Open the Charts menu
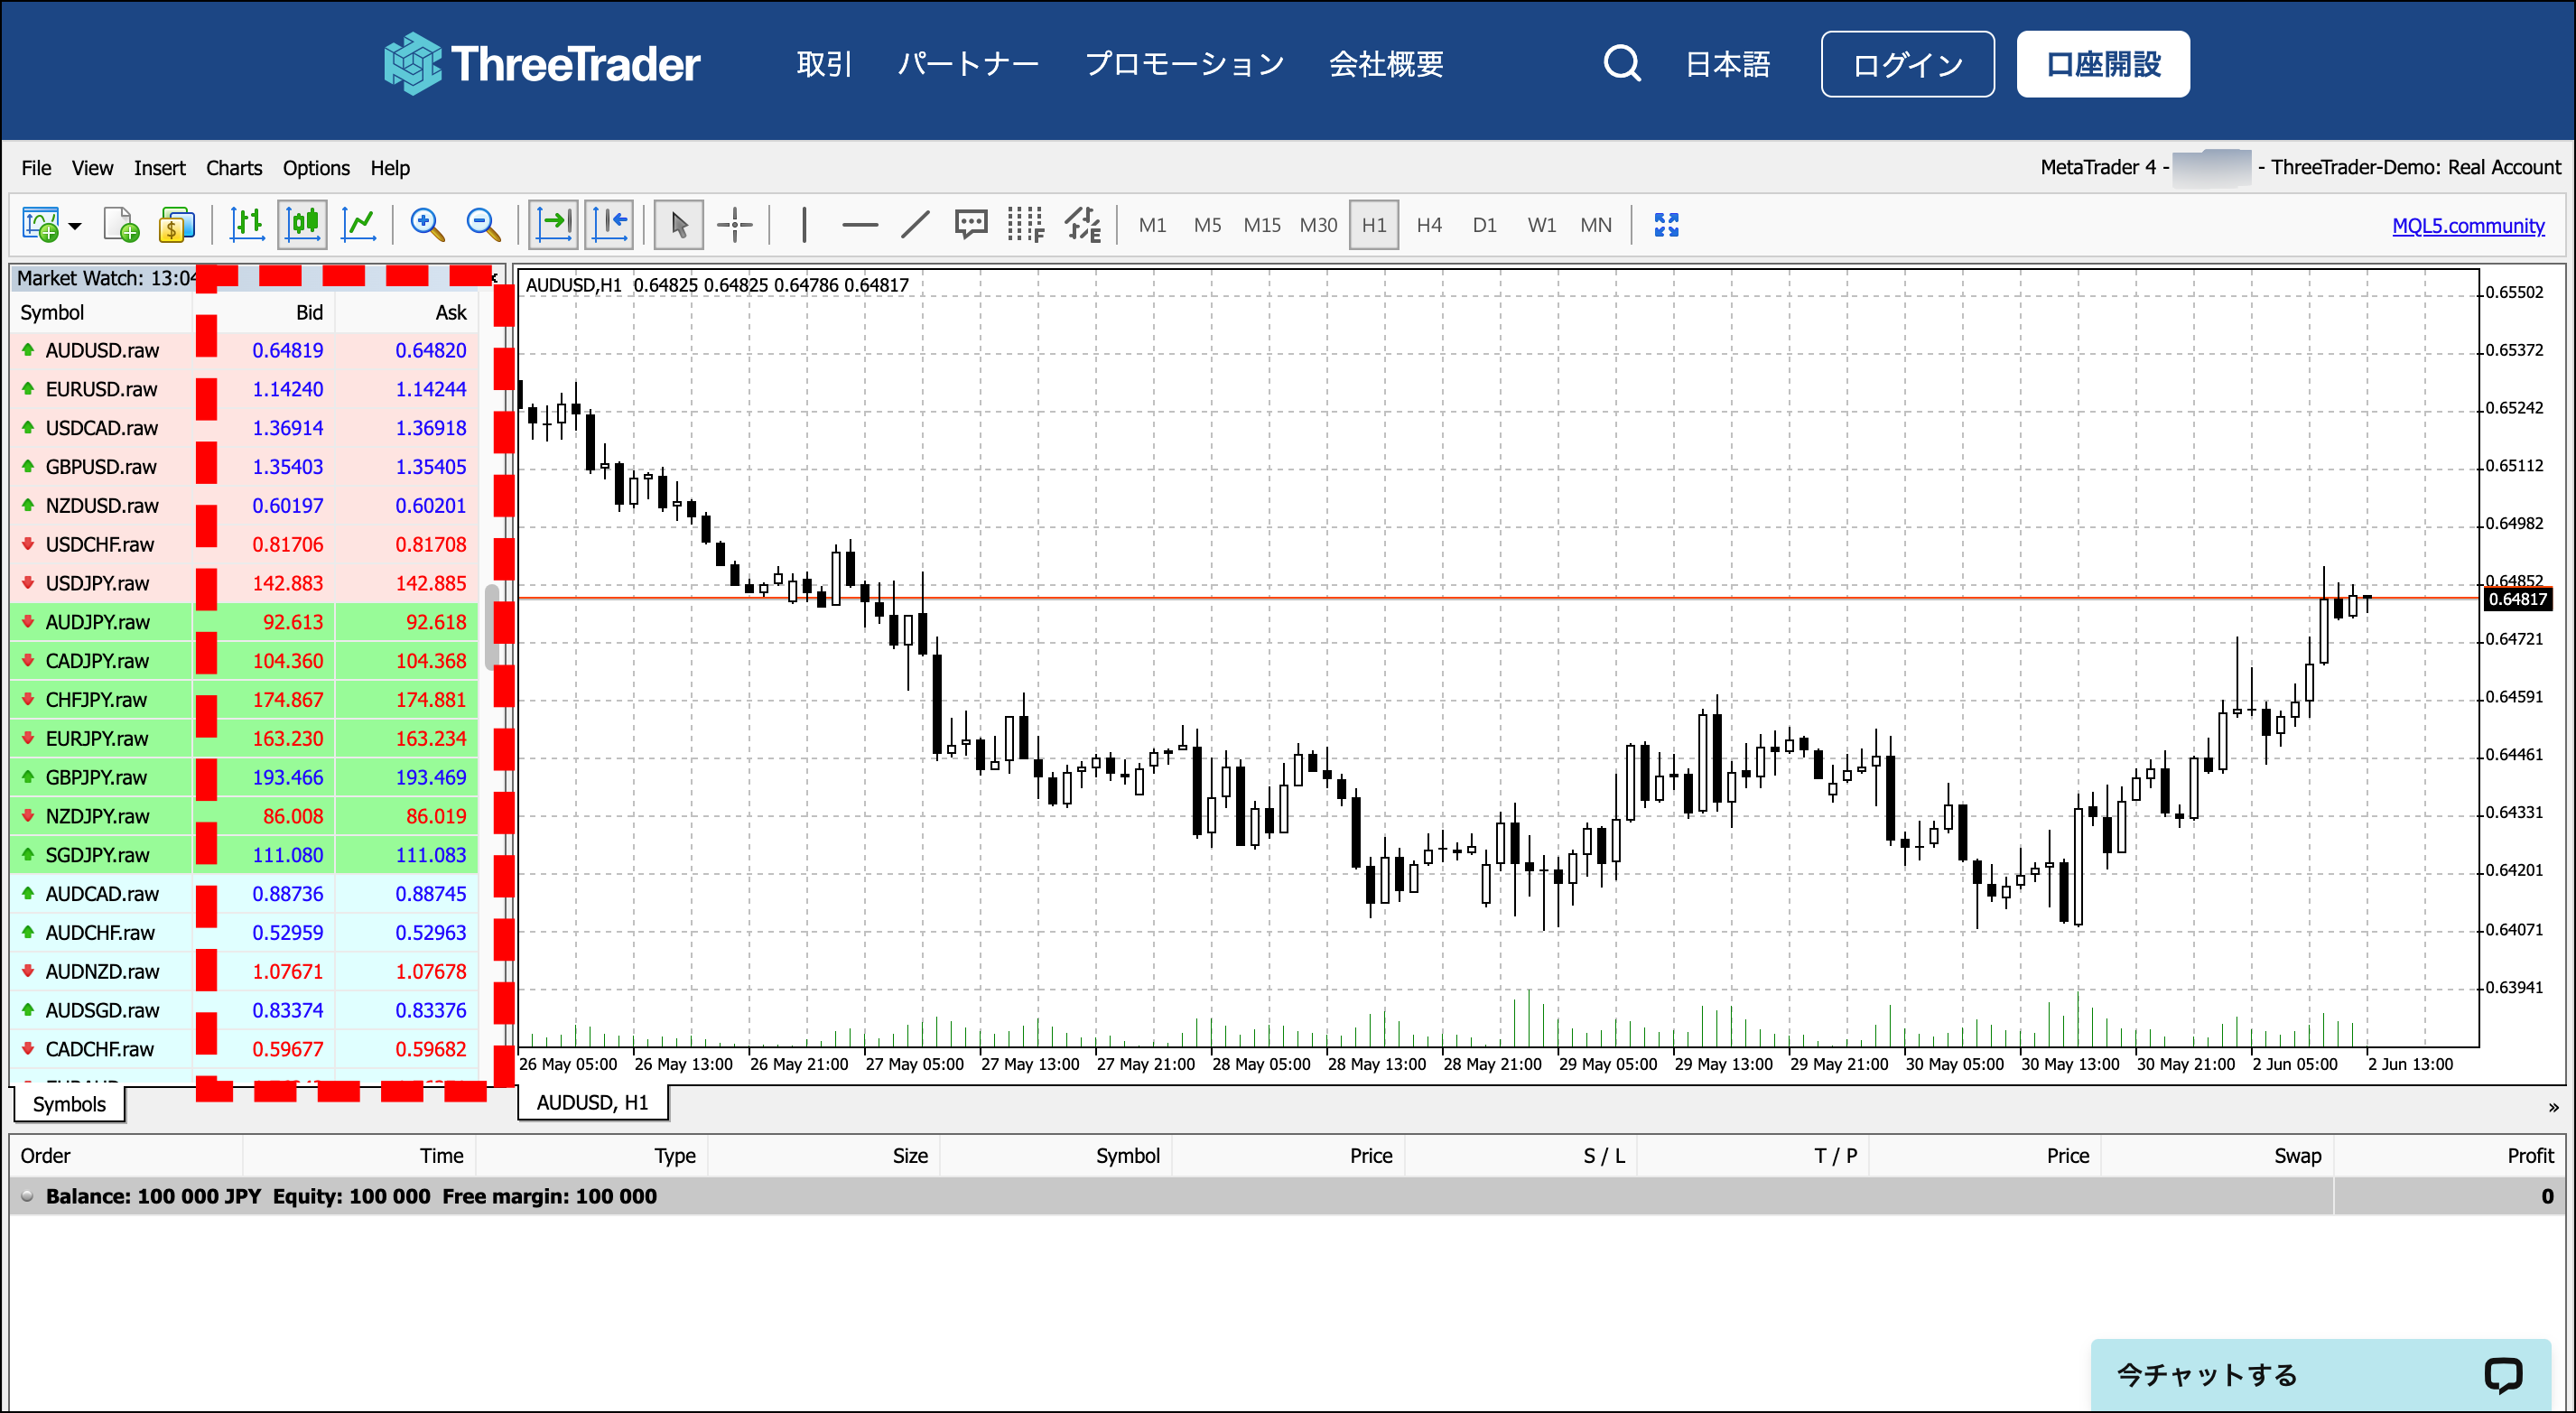The width and height of the screenshot is (2576, 1413). point(233,167)
